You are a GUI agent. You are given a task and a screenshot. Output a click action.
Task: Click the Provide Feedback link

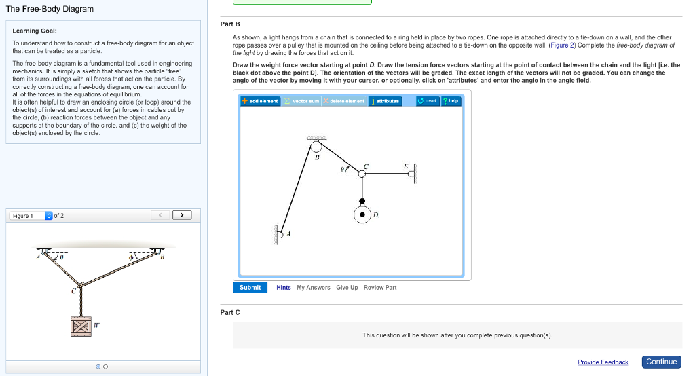pos(603,362)
